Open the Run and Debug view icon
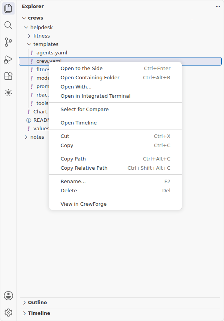224x321 pixels. tap(8, 59)
